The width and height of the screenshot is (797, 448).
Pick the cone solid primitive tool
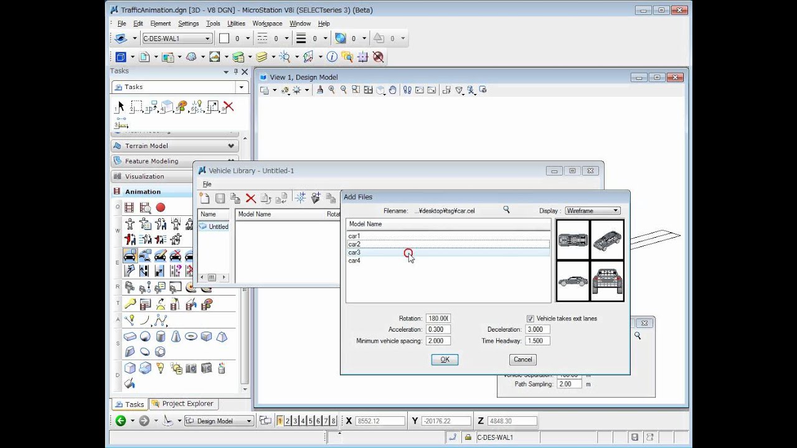[176, 337]
